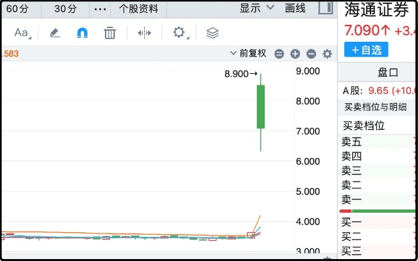Open chart settings gear beside zoom buttons
The width and height of the screenshot is (418, 261).
[x=327, y=54]
